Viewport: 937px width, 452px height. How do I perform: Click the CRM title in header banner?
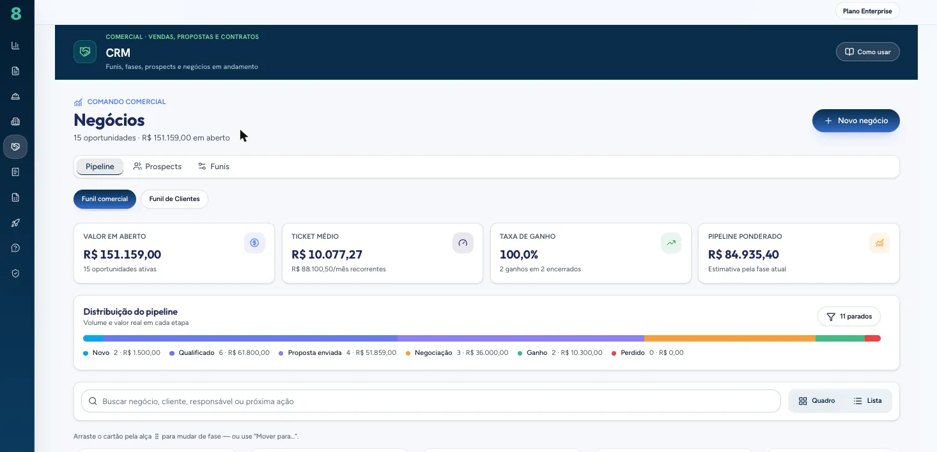pos(118,53)
